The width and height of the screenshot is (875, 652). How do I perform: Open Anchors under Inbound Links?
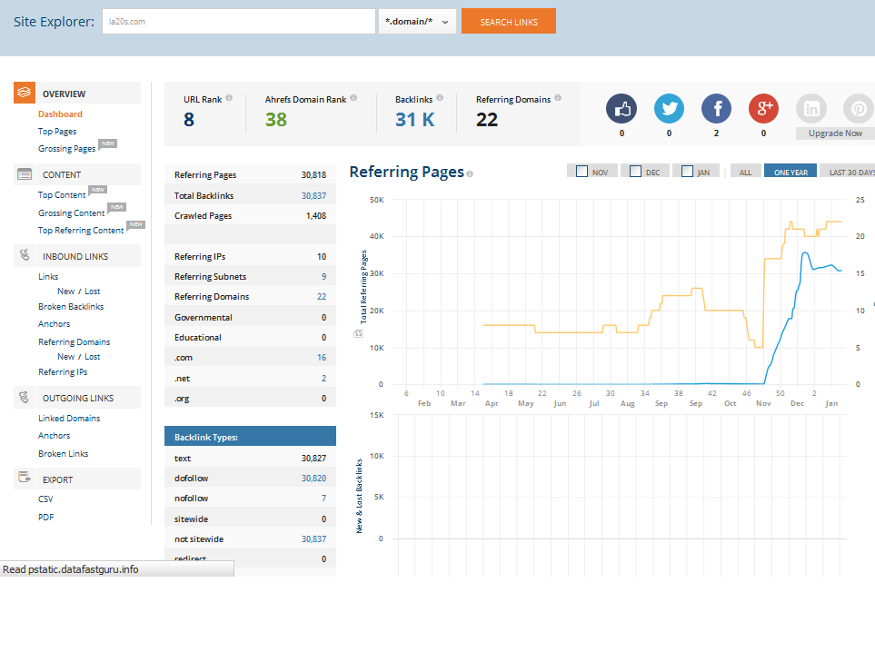coord(55,324)
